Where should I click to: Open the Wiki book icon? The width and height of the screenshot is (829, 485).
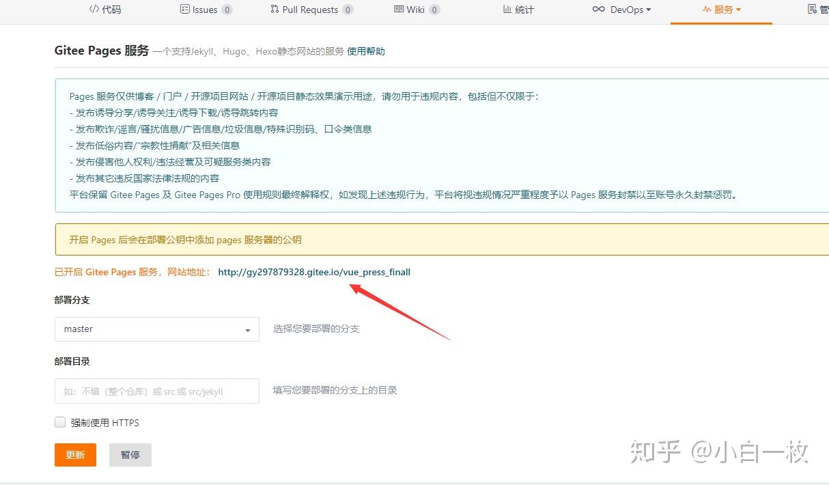[399, 9]
